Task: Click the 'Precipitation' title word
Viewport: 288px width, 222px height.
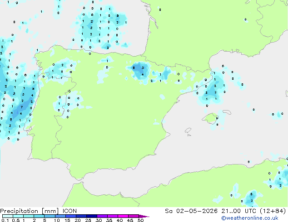Action: point(19,211)
